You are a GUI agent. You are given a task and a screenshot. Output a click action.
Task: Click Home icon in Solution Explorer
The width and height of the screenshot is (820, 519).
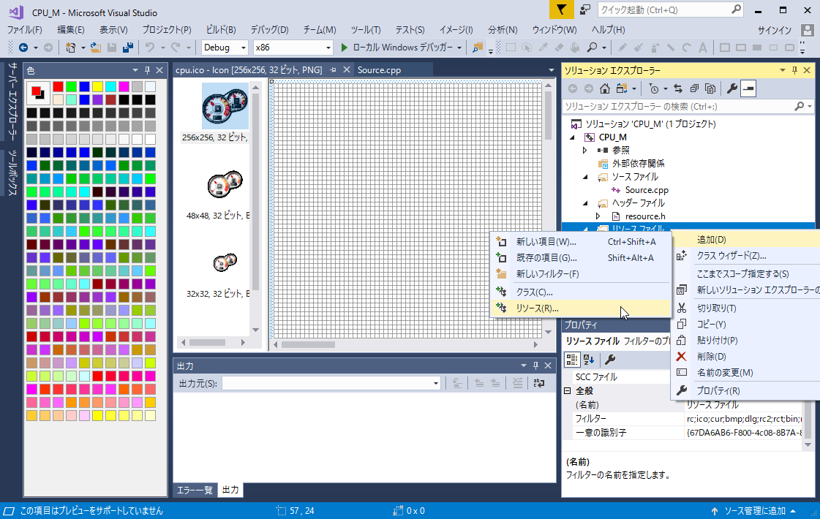[604, 88]
